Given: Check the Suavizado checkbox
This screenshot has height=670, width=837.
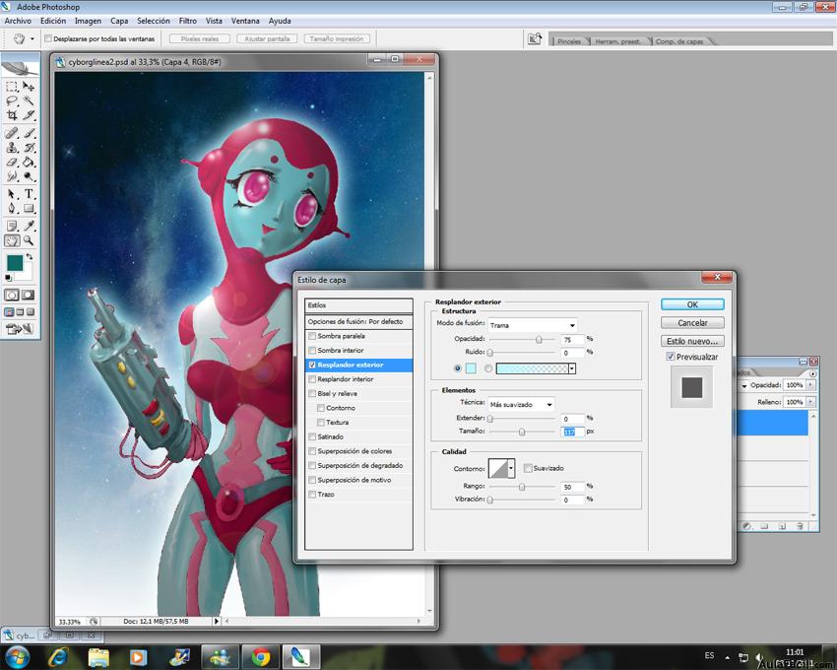Looking at the screenshot, I should click(x=528, y=468).
